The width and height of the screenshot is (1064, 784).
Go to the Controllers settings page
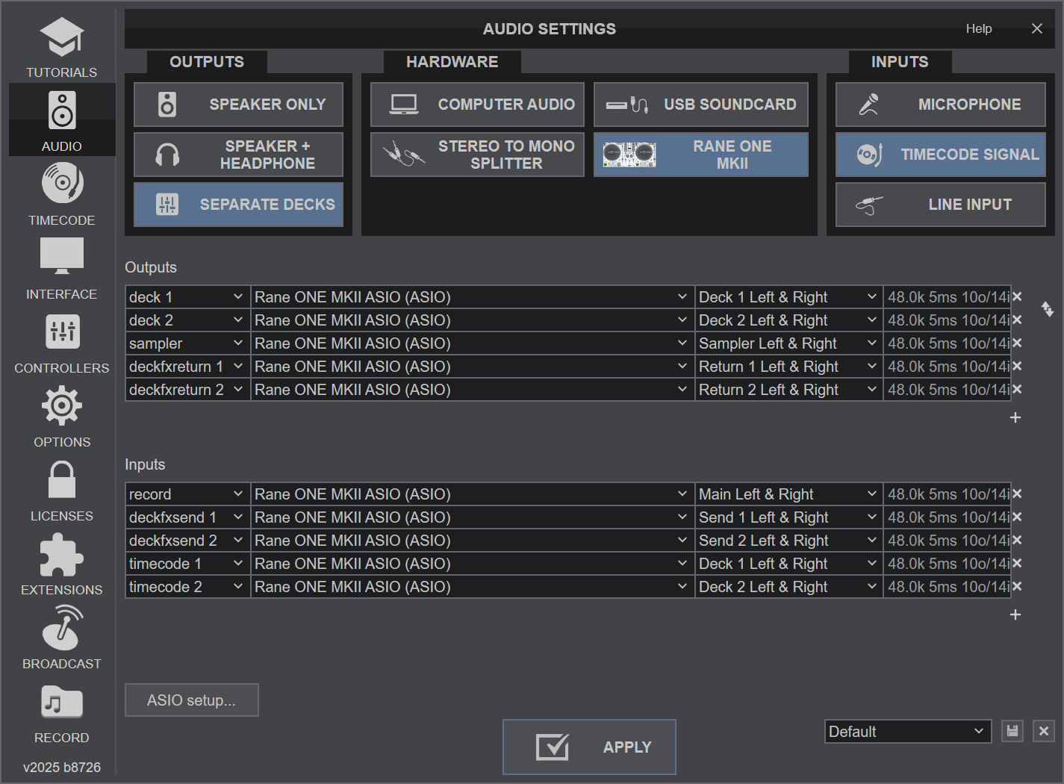tap(61, 343)
